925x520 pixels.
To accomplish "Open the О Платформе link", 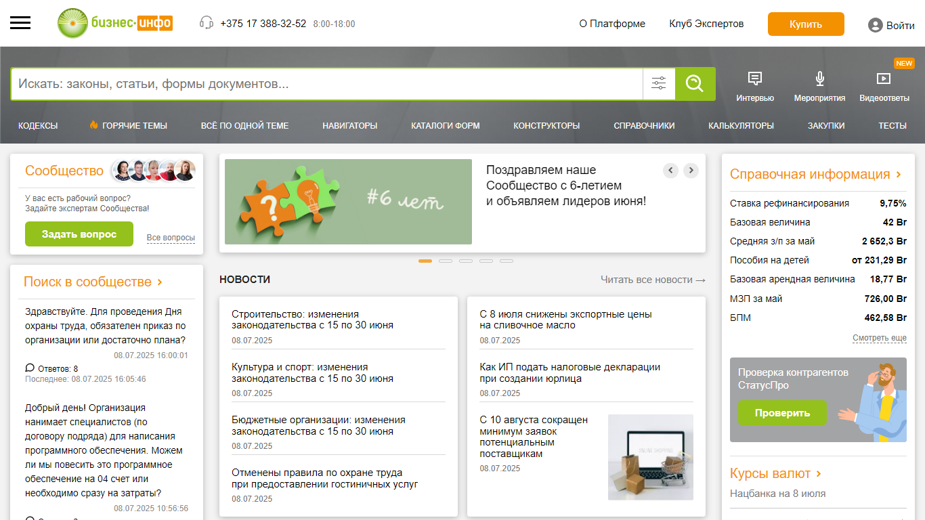I will click(612, 24).
